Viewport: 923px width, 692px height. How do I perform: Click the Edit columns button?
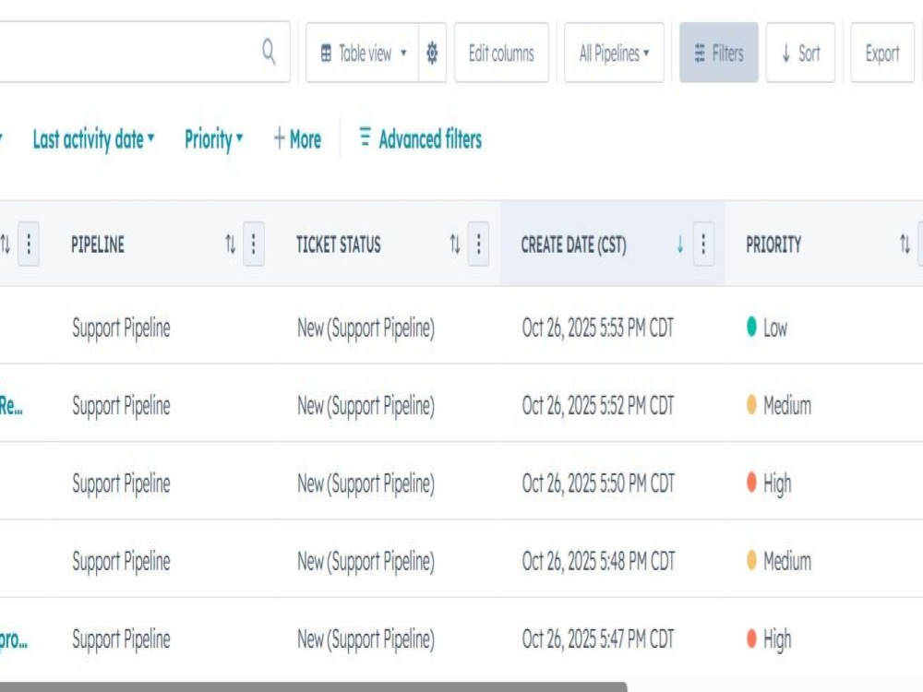pyautogui.click(x=501, y=53)
